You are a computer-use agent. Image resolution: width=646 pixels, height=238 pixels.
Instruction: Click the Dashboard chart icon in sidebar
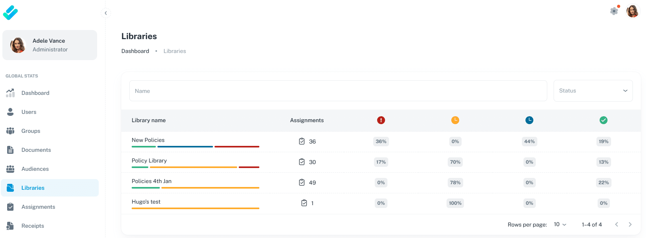(x=10, y=93)
